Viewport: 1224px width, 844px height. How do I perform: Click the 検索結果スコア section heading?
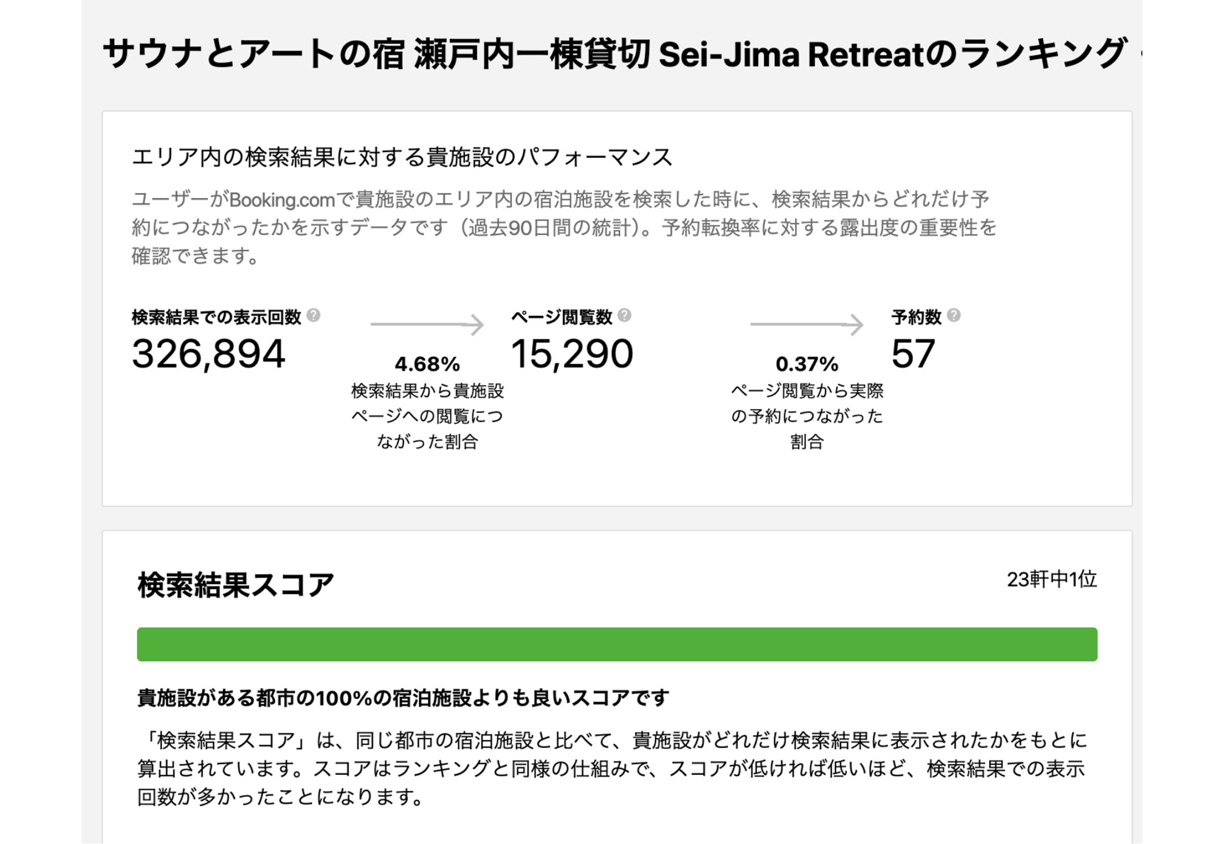pyautogui.click(x=235, y=585)
